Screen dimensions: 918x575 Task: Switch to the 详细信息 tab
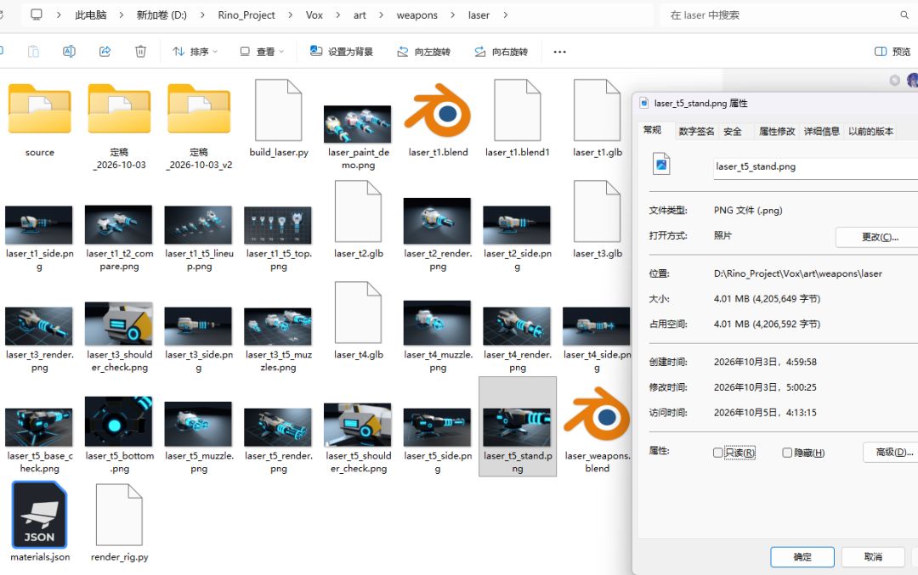point(821,132)
